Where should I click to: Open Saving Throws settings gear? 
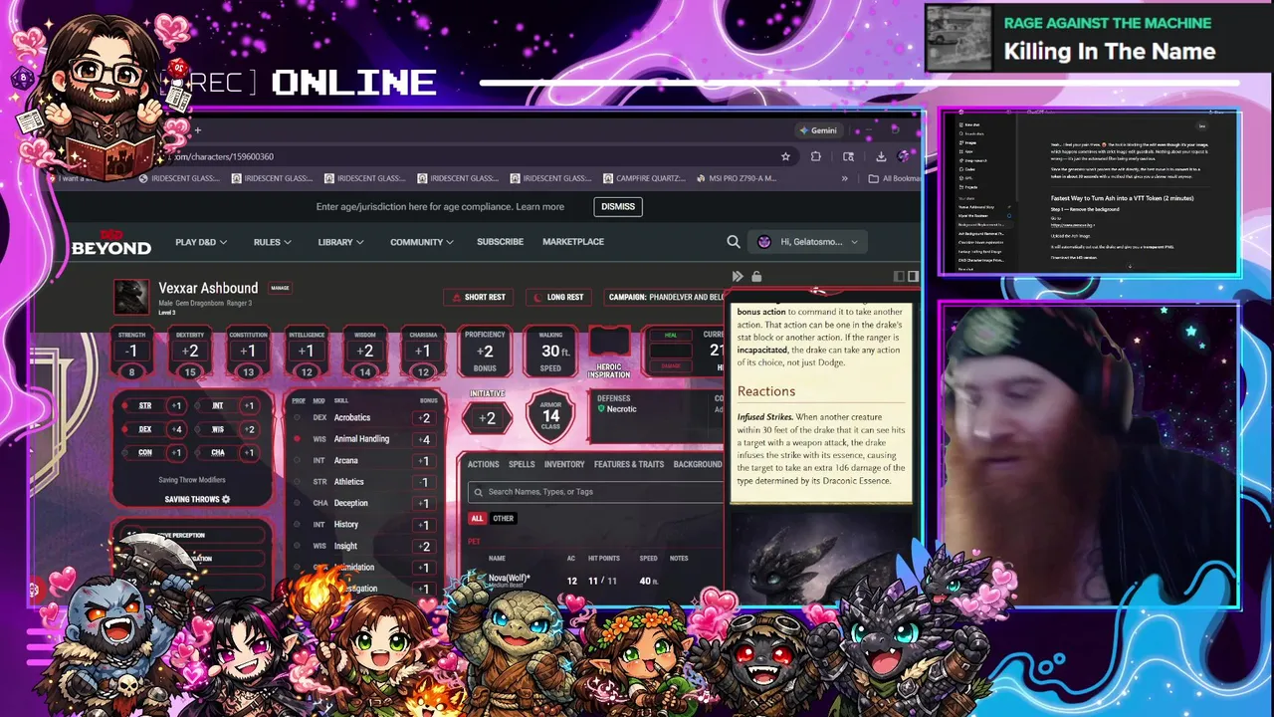point(226,499)
